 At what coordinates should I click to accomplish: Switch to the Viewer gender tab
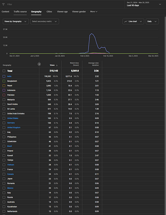[x=79, y=12]
